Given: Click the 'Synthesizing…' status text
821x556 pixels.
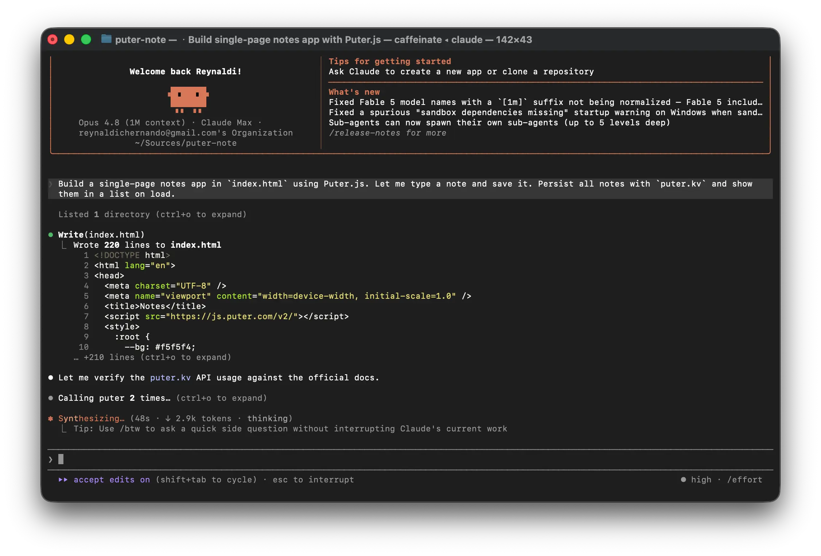Looking at the screenshot, I should point(91,419).
